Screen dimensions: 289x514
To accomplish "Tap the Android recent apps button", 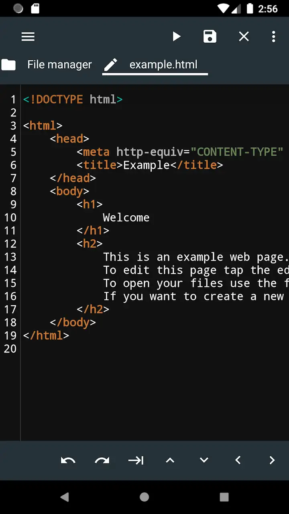I will [224, 497].
